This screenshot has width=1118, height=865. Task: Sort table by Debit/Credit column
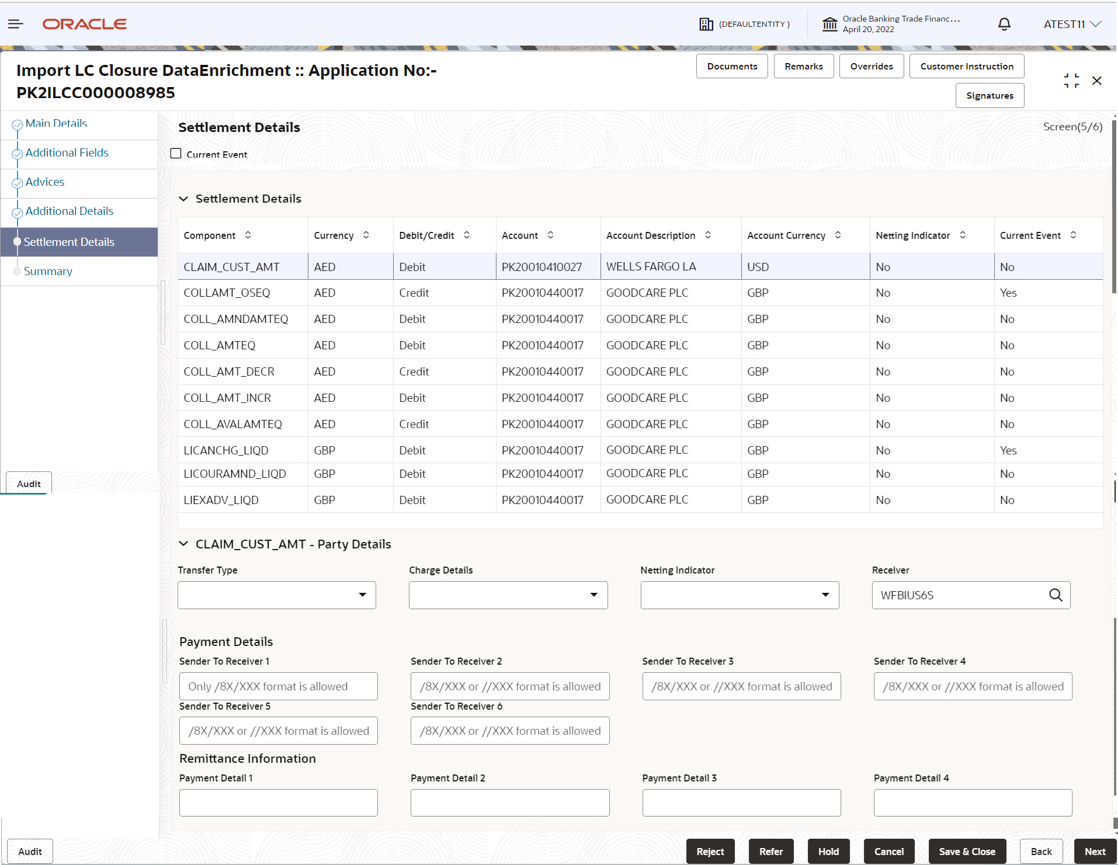(x=467, y=235)
